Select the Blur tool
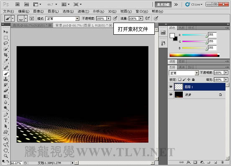Screen dimensions: 231x166 pos(6,102)
